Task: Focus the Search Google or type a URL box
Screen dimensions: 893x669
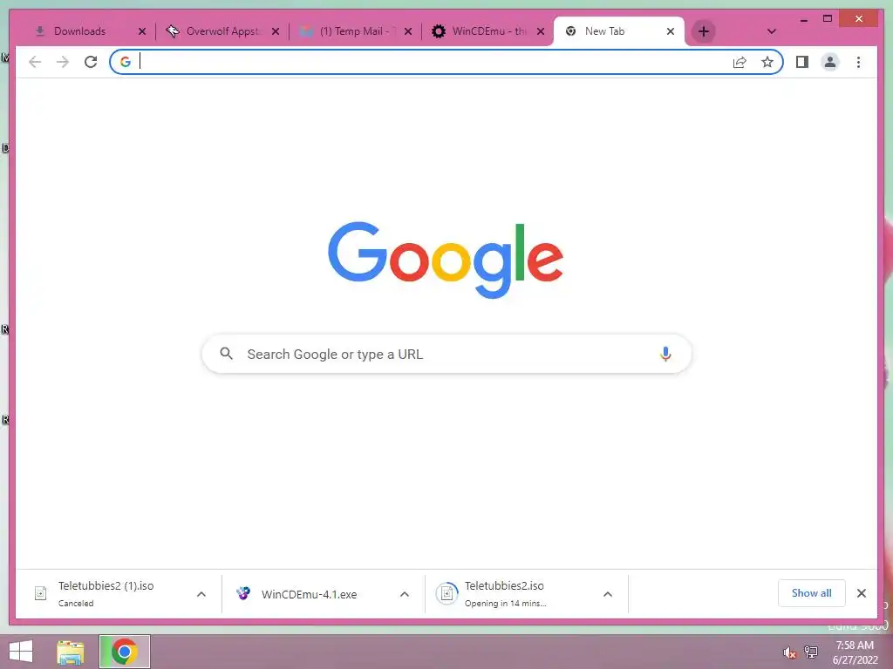Action: coord(446,354)
